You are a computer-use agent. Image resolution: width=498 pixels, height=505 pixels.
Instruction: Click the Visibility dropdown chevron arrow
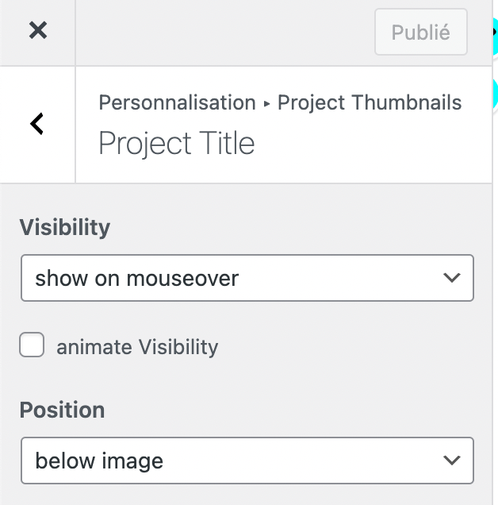point(451,278)
